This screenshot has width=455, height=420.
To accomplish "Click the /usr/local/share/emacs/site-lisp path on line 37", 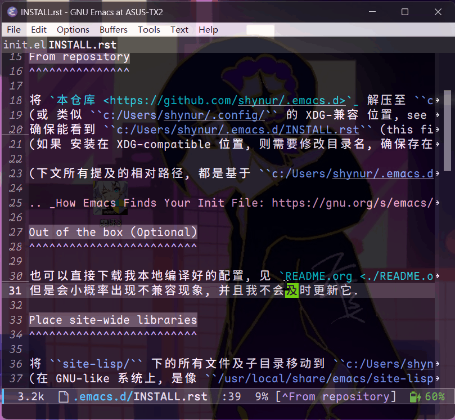I will tap(326, 378).
